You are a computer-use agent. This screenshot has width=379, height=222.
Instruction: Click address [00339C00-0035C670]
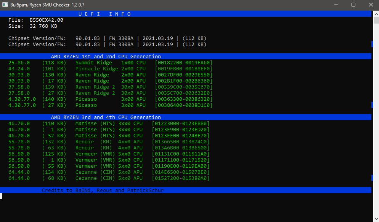(184, 87)
